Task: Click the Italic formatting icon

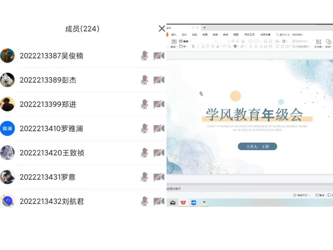Action: click(198, 46)
